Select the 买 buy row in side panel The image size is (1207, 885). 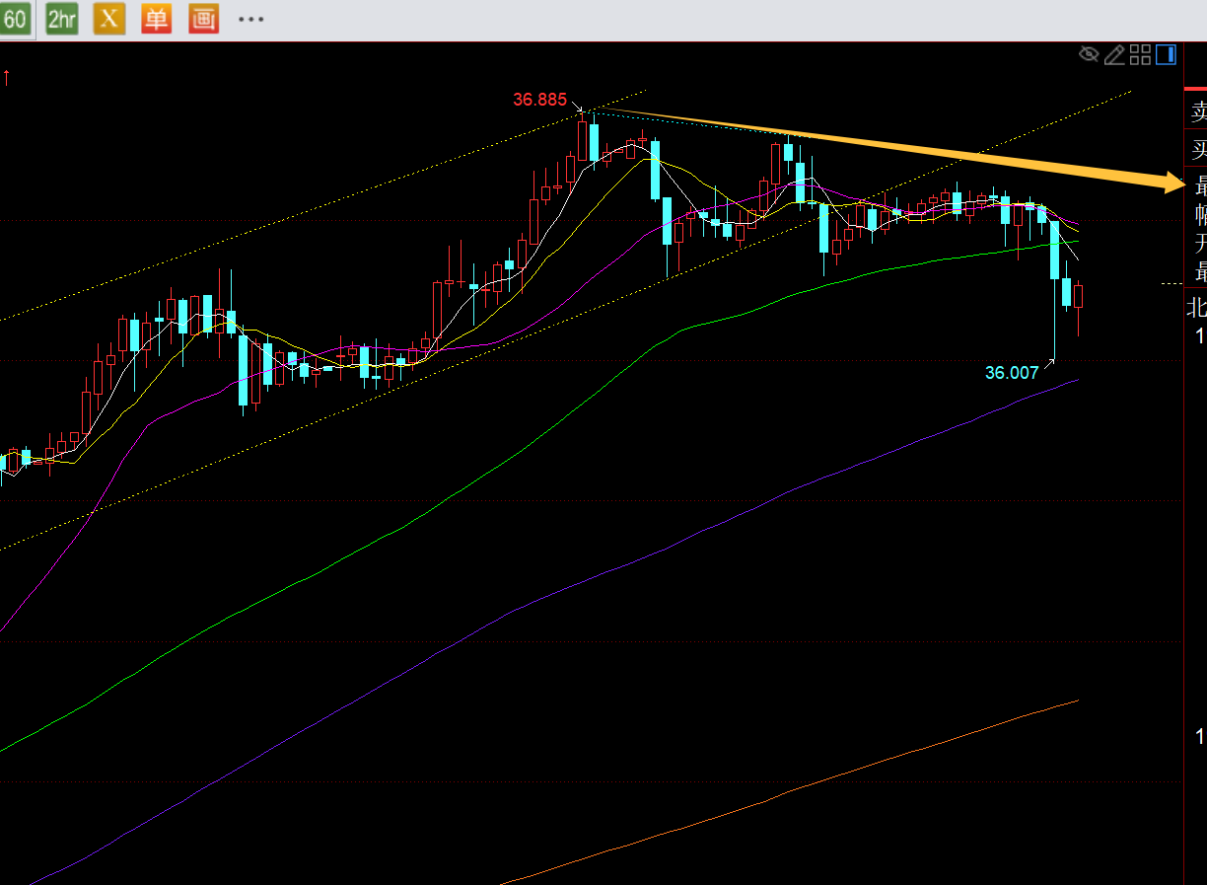[x=1197, y=150]
